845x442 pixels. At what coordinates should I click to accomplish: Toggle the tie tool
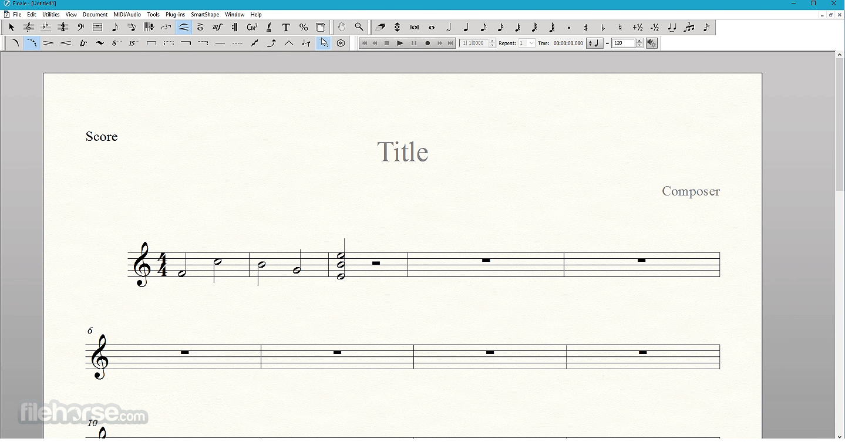(672, 27)
